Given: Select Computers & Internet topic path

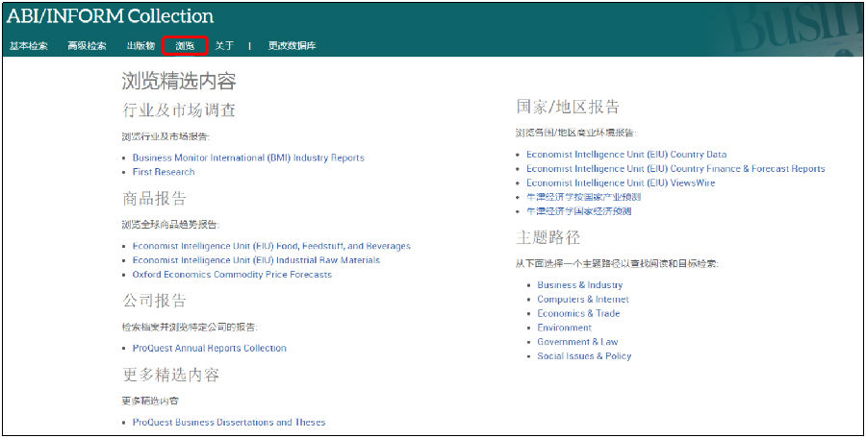Looking at the screenshot, I should click(583, 300).
